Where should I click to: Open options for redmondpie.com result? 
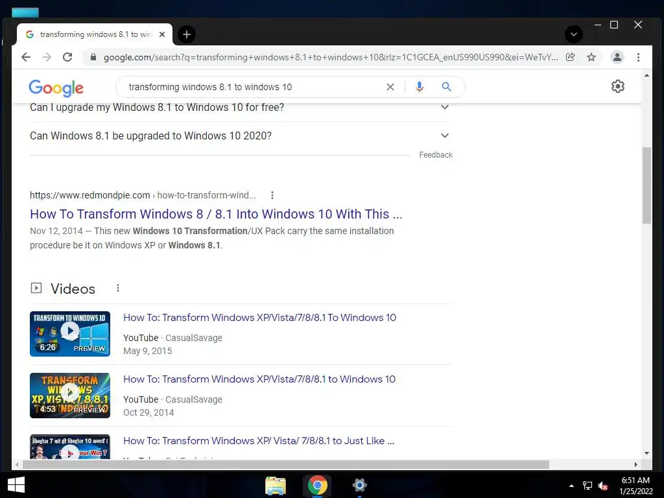point(272,195)
